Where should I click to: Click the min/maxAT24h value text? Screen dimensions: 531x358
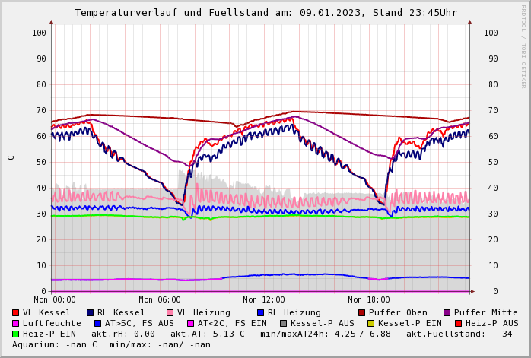(326, 334)
